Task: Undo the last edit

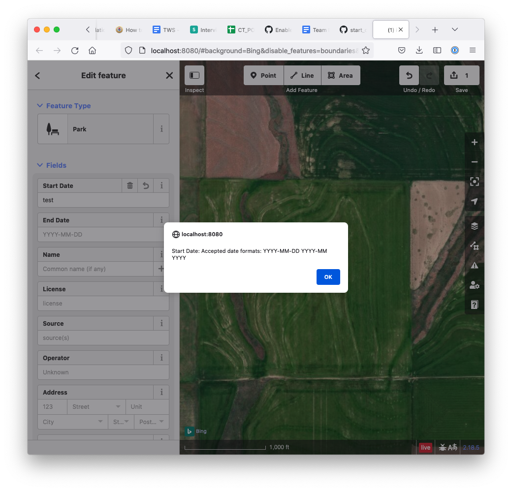Action: click(x=409, y=75)
